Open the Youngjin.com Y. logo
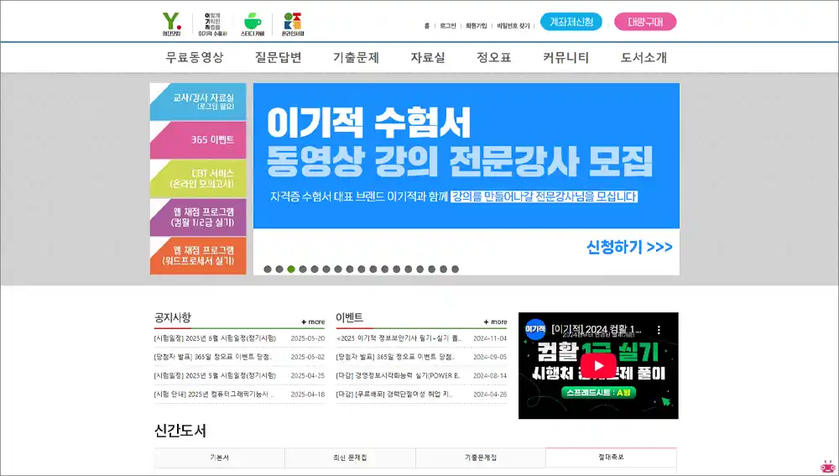 coord(172,24)
